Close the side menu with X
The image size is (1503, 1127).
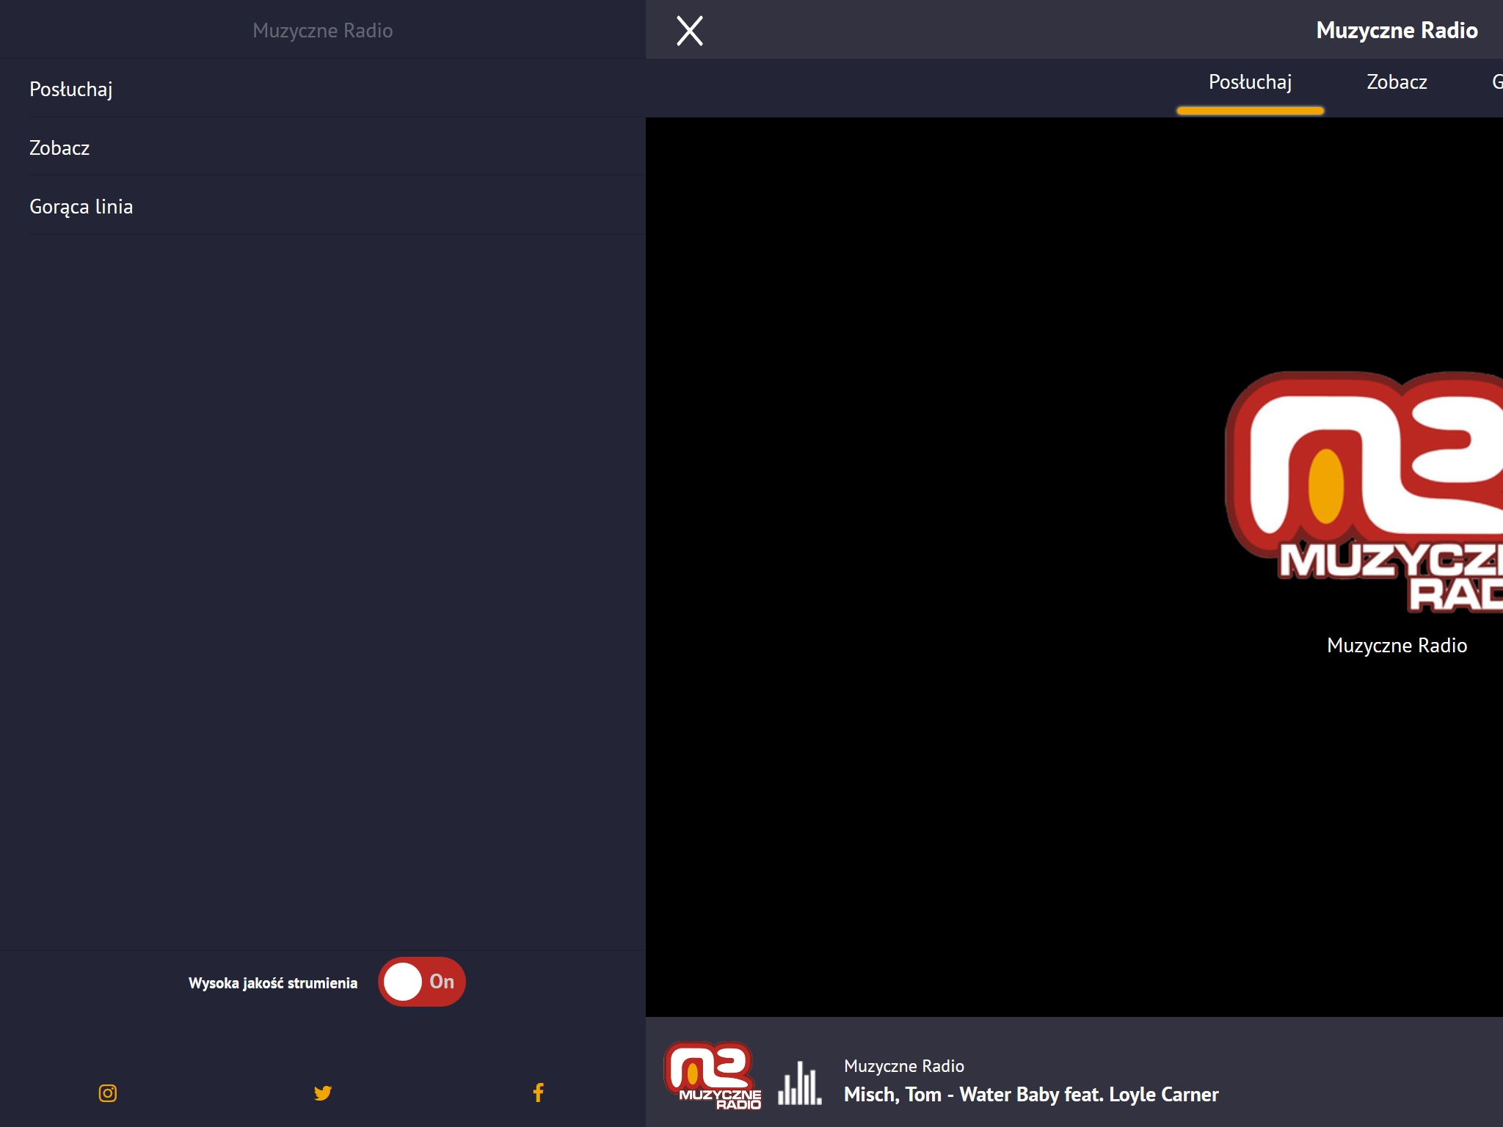point(689,31)
